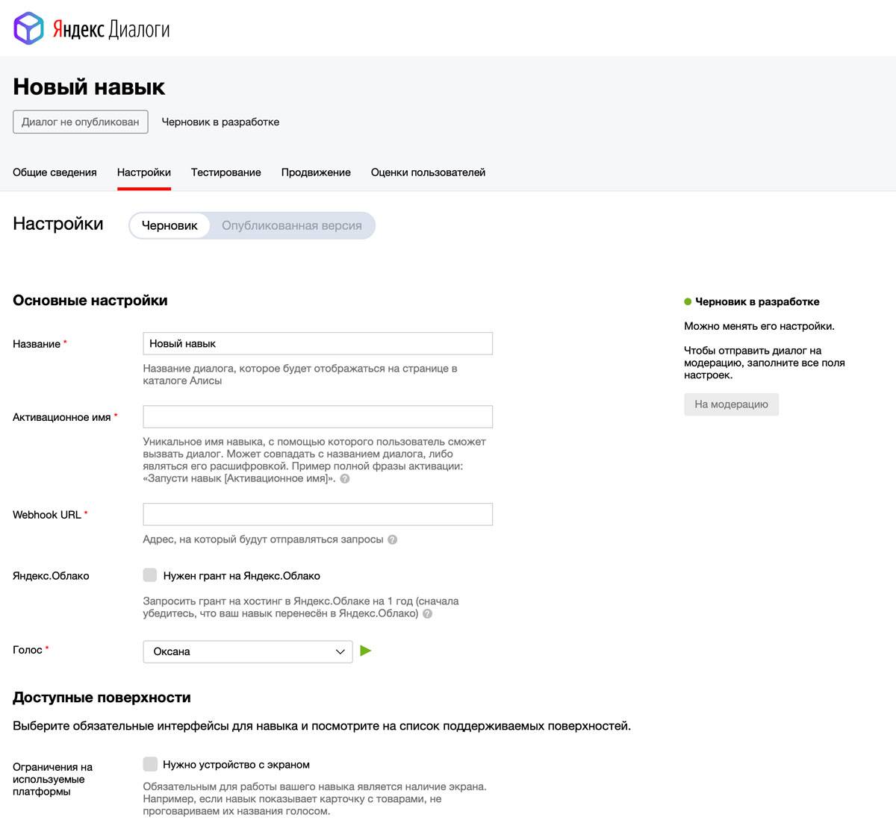The width and height of the screenshot is (896, 829).
Task: Play the Оксана voice sample
Action: point(365,651)
